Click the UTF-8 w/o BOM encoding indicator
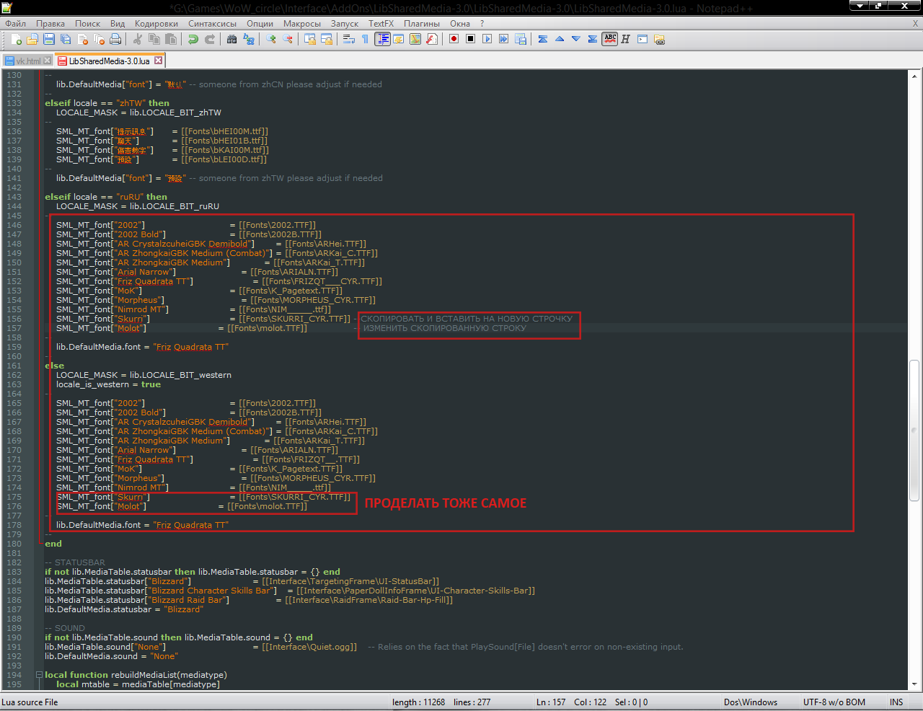This screenshot has height=711, width=923. (834, 702)
